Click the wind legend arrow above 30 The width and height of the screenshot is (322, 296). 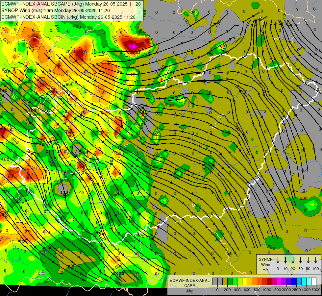pyautogui.click(x=300, y=260)
